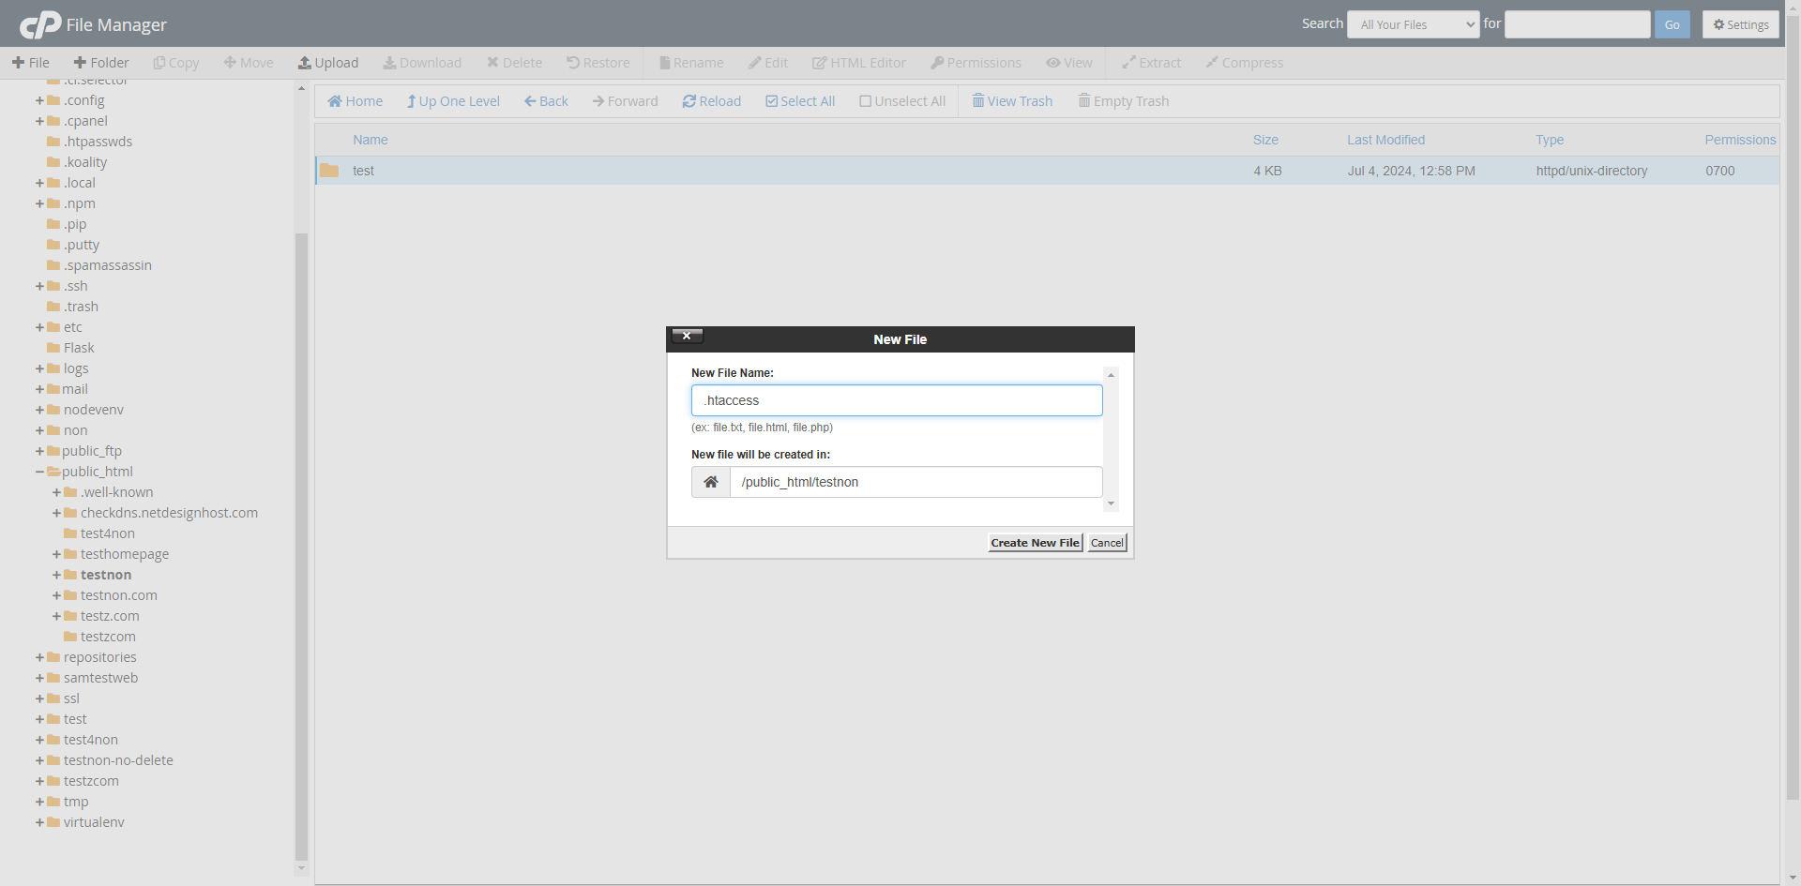This screenshot has height=886, width=1801.
Task: Click the Extract toolbar item
Action: (x=1152, y=63)
